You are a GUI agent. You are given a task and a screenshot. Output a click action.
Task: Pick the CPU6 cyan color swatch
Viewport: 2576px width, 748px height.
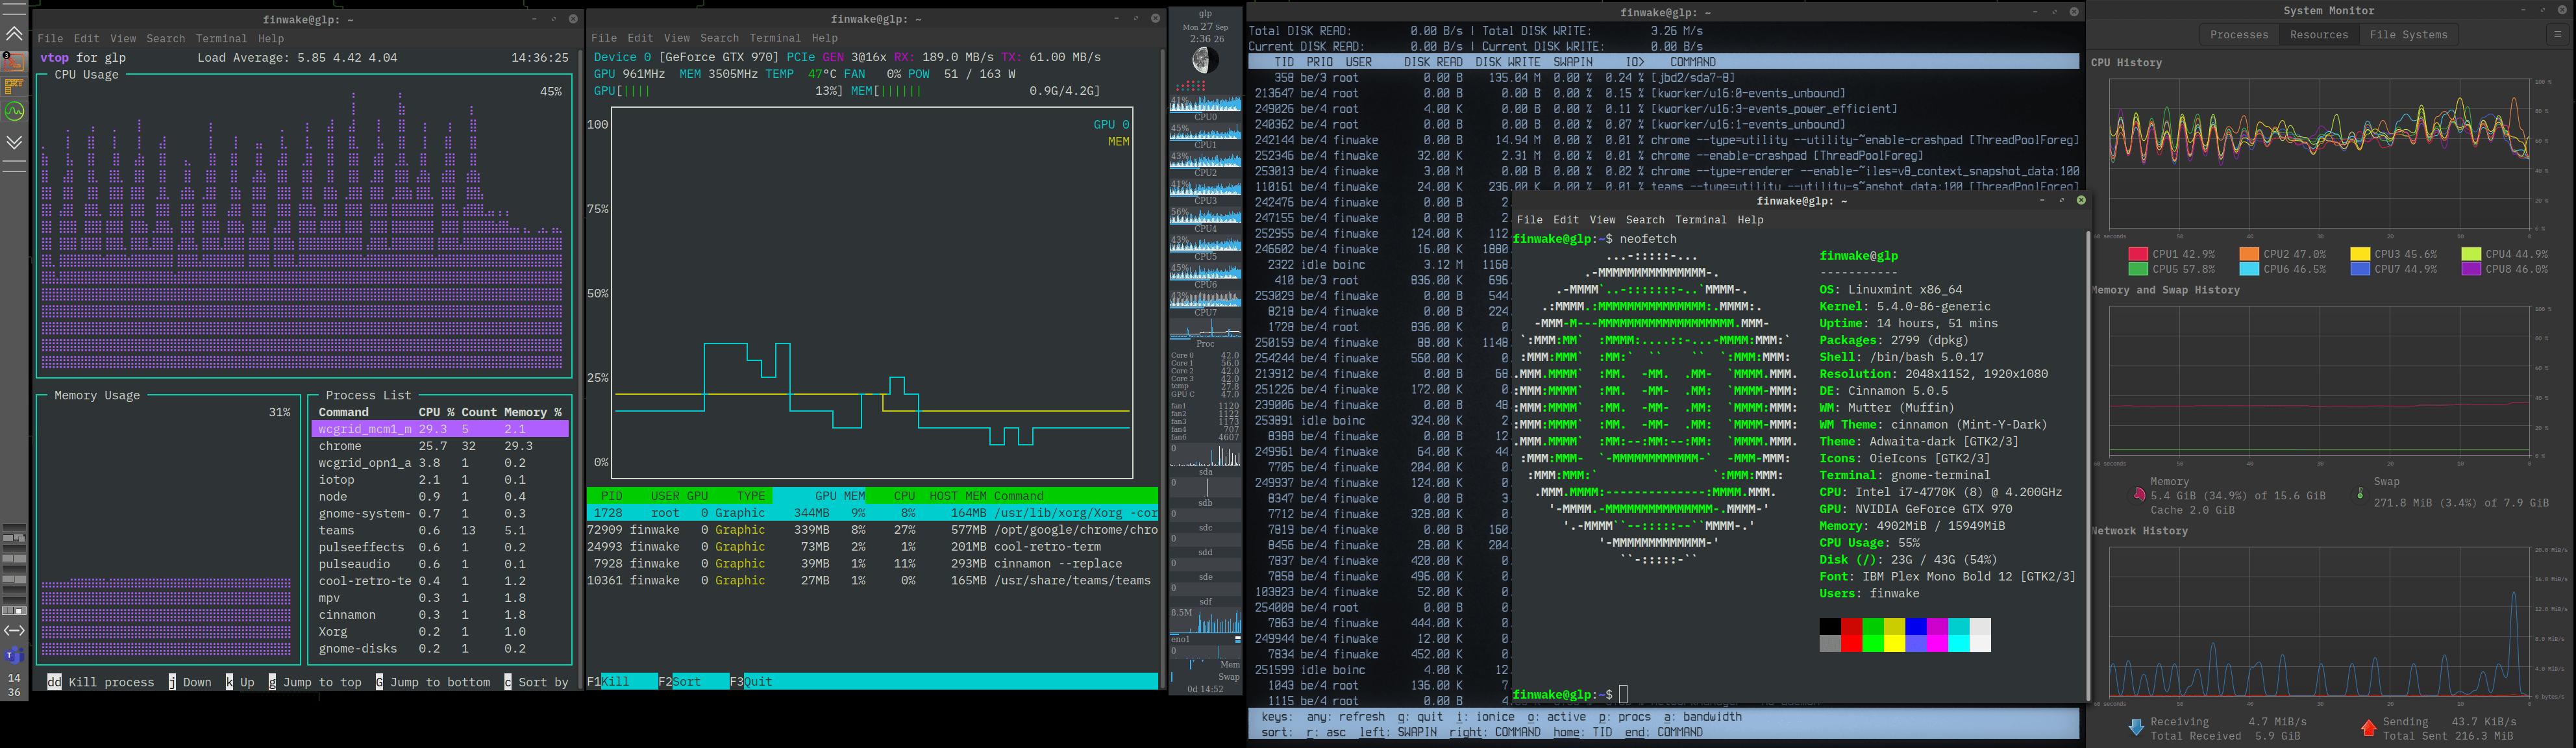[x=2249, y=269]
